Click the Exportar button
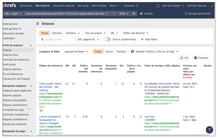 click(201, 58)
